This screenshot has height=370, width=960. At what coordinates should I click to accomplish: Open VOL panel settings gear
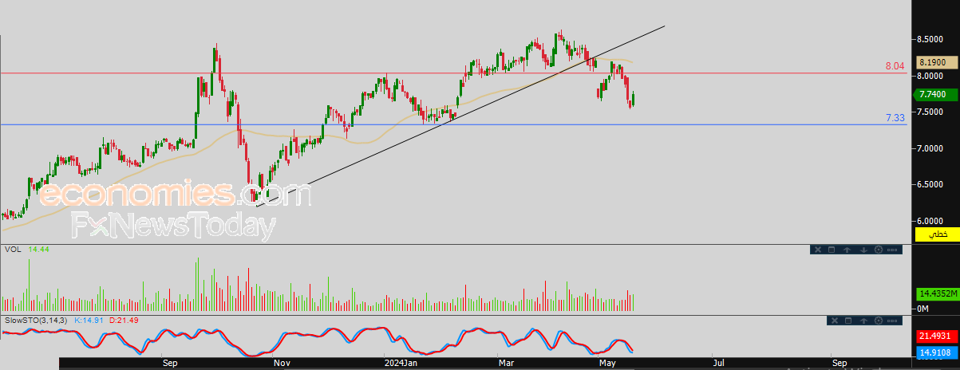point(879,250)
